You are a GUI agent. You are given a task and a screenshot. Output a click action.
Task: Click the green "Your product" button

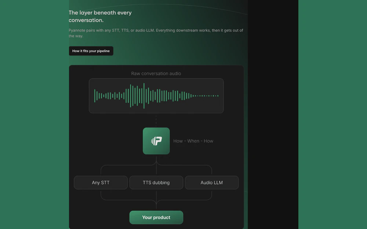click(x=156, y=217)
